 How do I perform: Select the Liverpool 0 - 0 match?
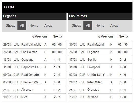100,67
